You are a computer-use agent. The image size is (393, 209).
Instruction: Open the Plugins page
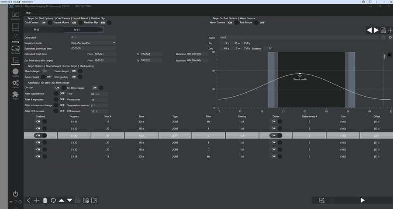(x=15, y=95)
